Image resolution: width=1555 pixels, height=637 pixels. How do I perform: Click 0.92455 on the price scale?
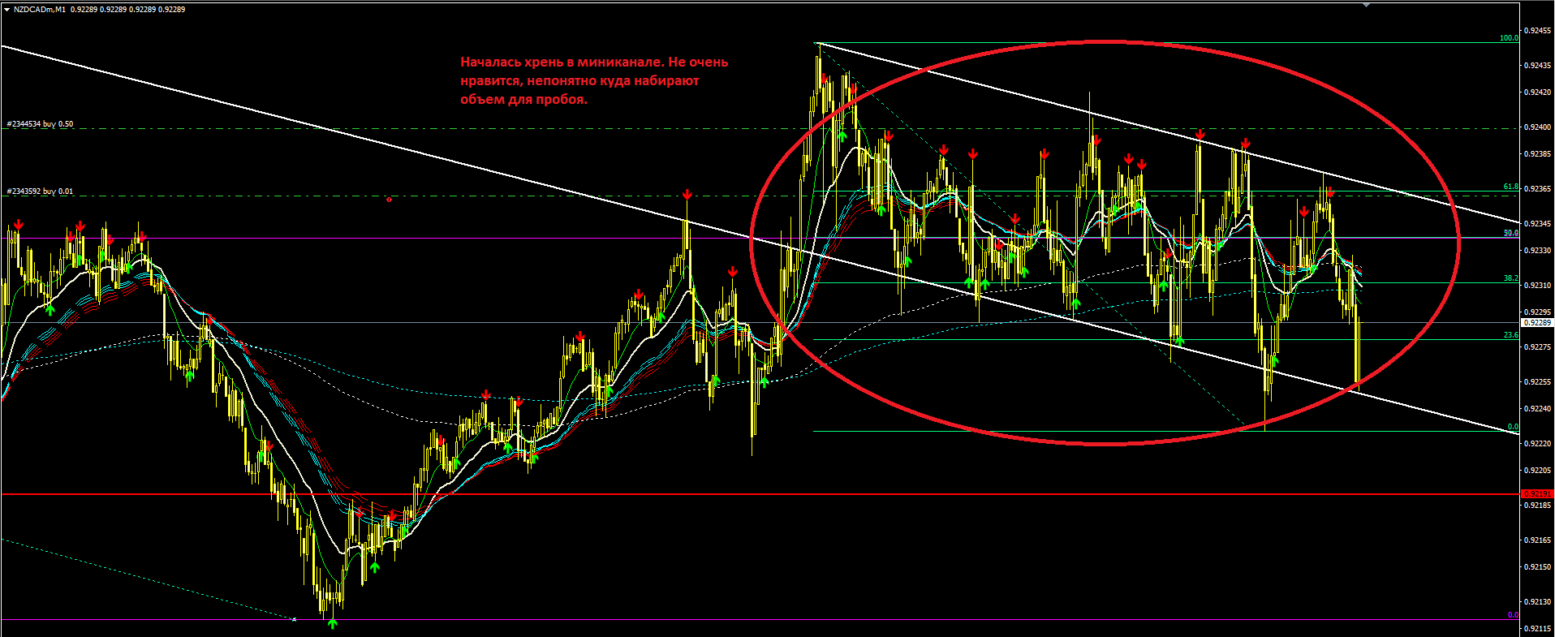coord(1538,31)
